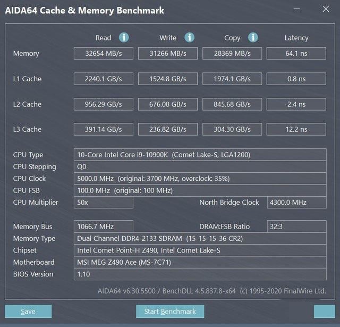This screenshot has height=327, width=340.
Task: Minimize the AIDA64 benchmark window
Action: pyautogui.click(x=297, y=9)
